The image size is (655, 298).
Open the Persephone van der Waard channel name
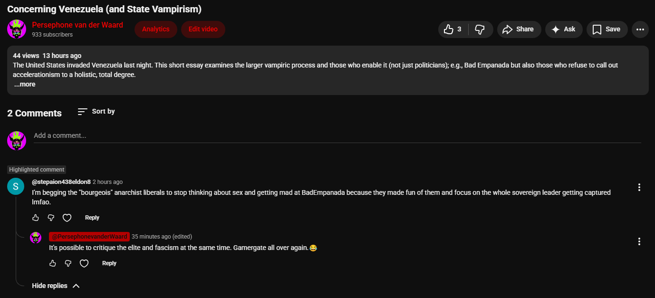pos(77,25)
